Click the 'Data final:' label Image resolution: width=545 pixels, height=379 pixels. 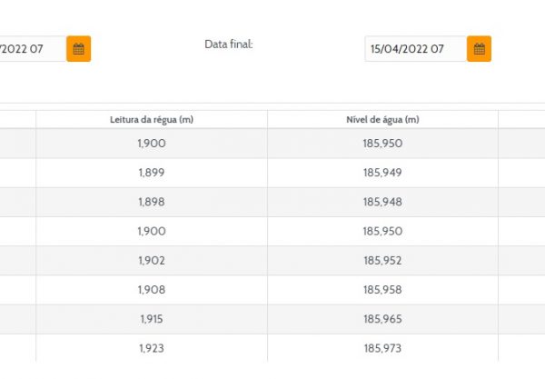228,44
